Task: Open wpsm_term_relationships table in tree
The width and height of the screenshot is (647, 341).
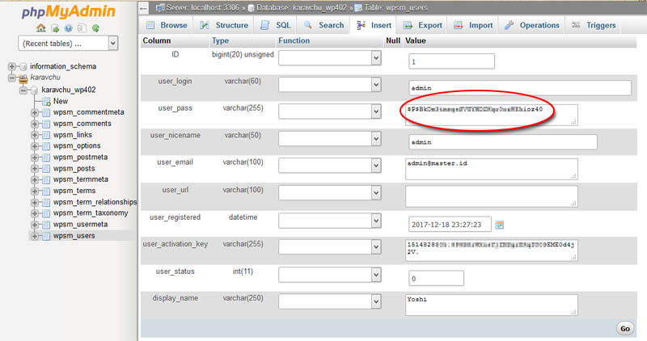Action: 95,202
